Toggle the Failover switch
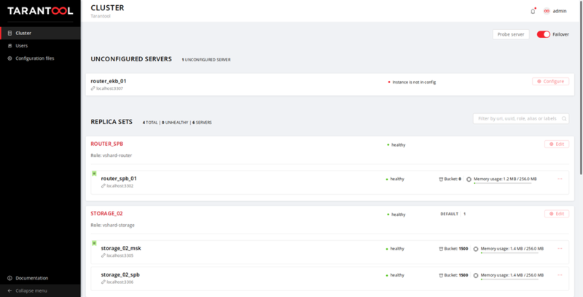 (543, 34)
